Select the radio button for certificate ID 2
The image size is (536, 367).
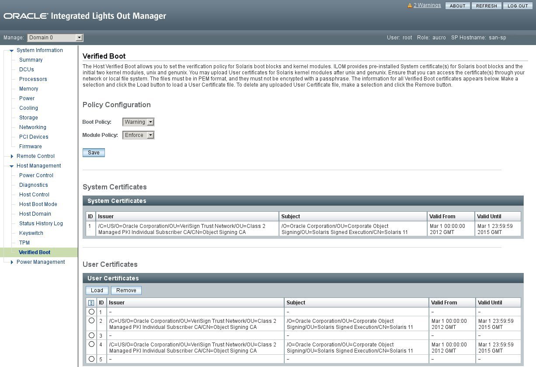point(91,321)
